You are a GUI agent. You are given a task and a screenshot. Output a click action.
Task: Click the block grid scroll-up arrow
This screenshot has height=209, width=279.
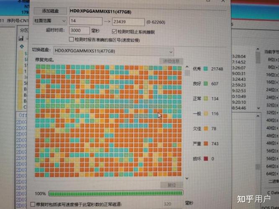click(187, 67)
